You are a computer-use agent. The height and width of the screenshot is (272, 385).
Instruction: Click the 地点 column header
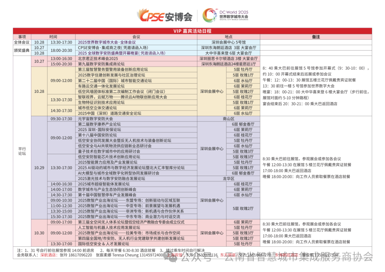click(229, 37)
